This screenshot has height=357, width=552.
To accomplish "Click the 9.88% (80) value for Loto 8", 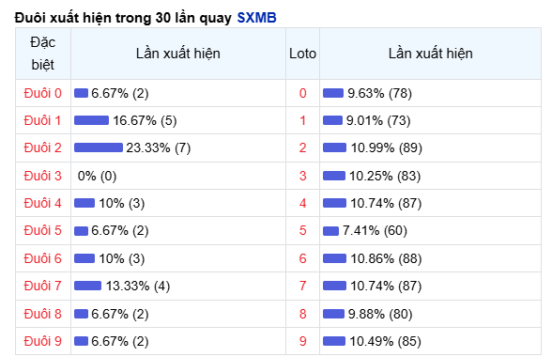I will point(380,314).
